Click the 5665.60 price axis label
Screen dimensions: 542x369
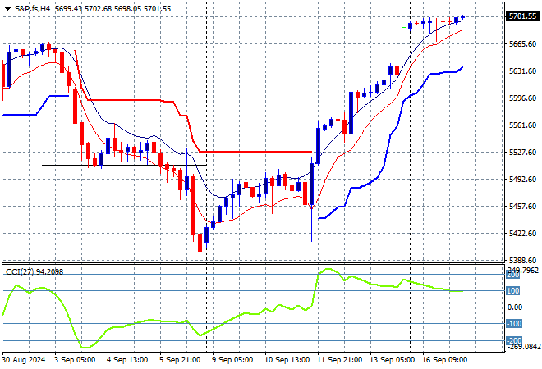pos(523,43)
